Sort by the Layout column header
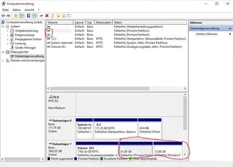The height and width of the screenshot is (167, 233). click(79, 22)
